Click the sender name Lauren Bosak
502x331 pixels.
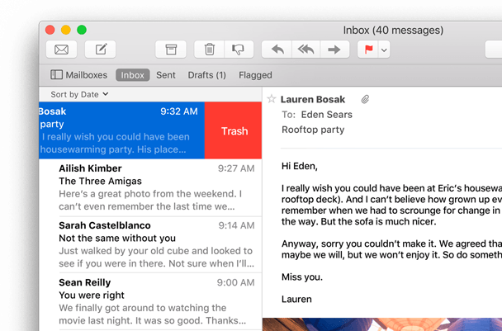click(x=313, y=100)
